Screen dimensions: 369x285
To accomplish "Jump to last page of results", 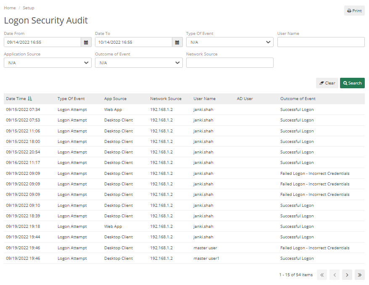I will coord(359,274).
